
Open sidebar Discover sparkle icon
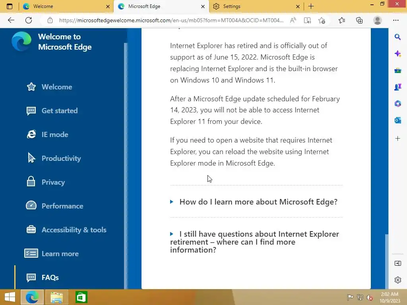(397, 54)
